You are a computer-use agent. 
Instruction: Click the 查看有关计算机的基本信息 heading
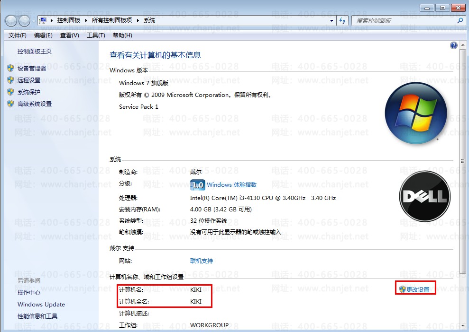[x=155, y=55]
